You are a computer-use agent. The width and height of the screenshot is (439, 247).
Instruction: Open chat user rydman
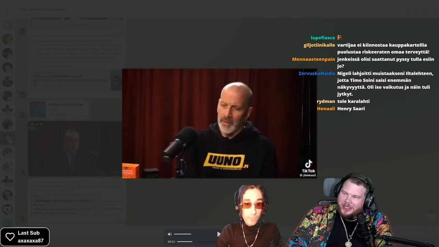coord(326,101)
